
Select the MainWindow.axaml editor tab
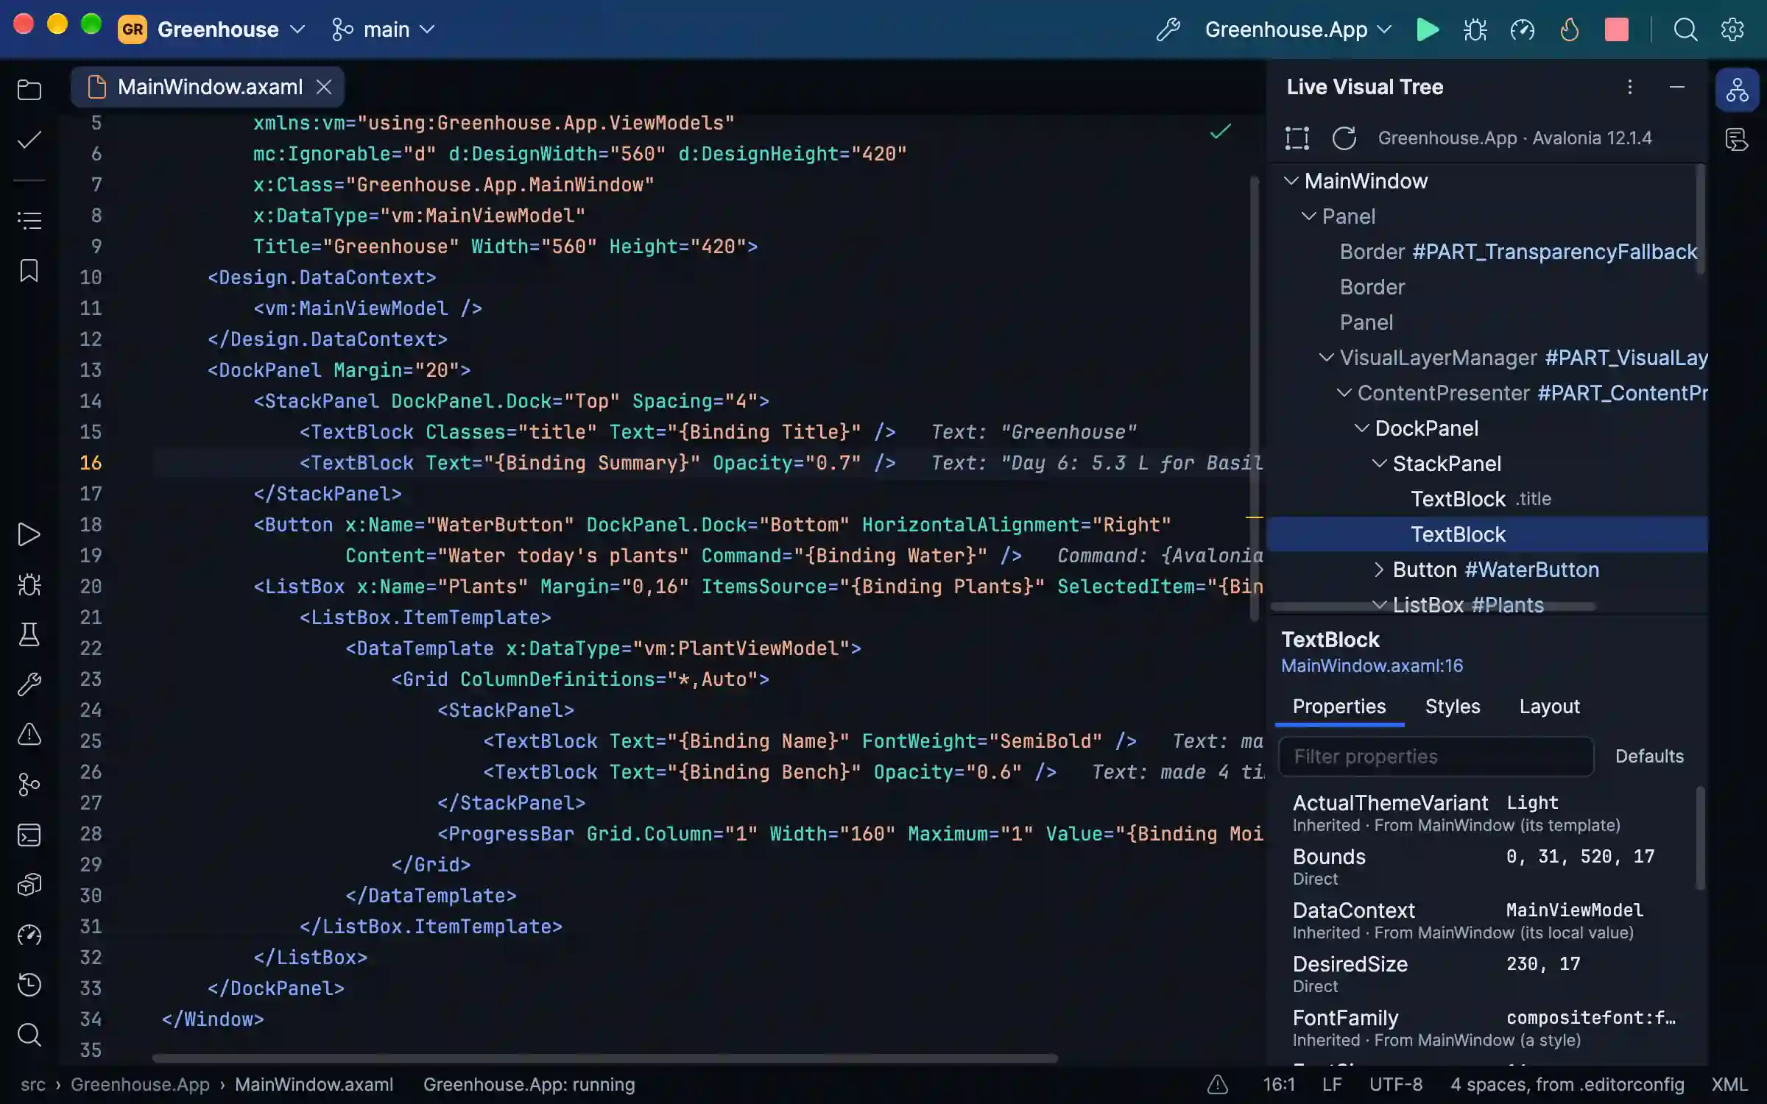tap(209, 87)
